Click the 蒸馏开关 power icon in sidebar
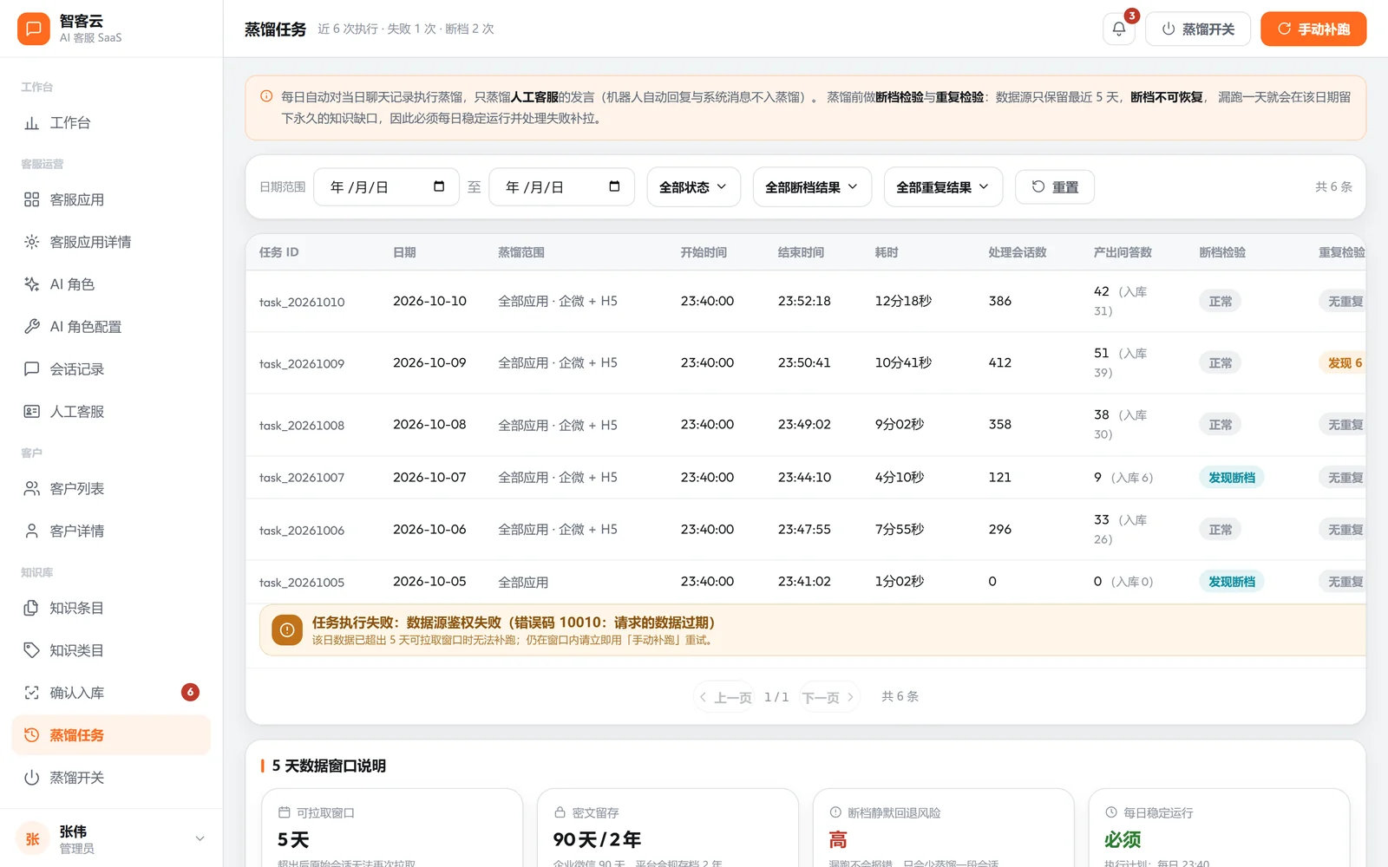The height and width of the screenshot is (867, 1388). 32,778
